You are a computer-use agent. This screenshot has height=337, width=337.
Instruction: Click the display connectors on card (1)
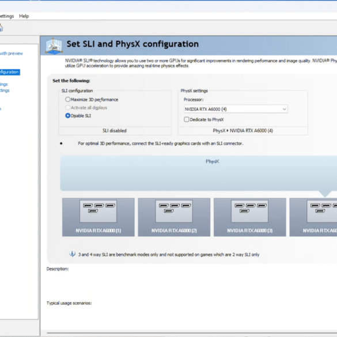(99, 208)
